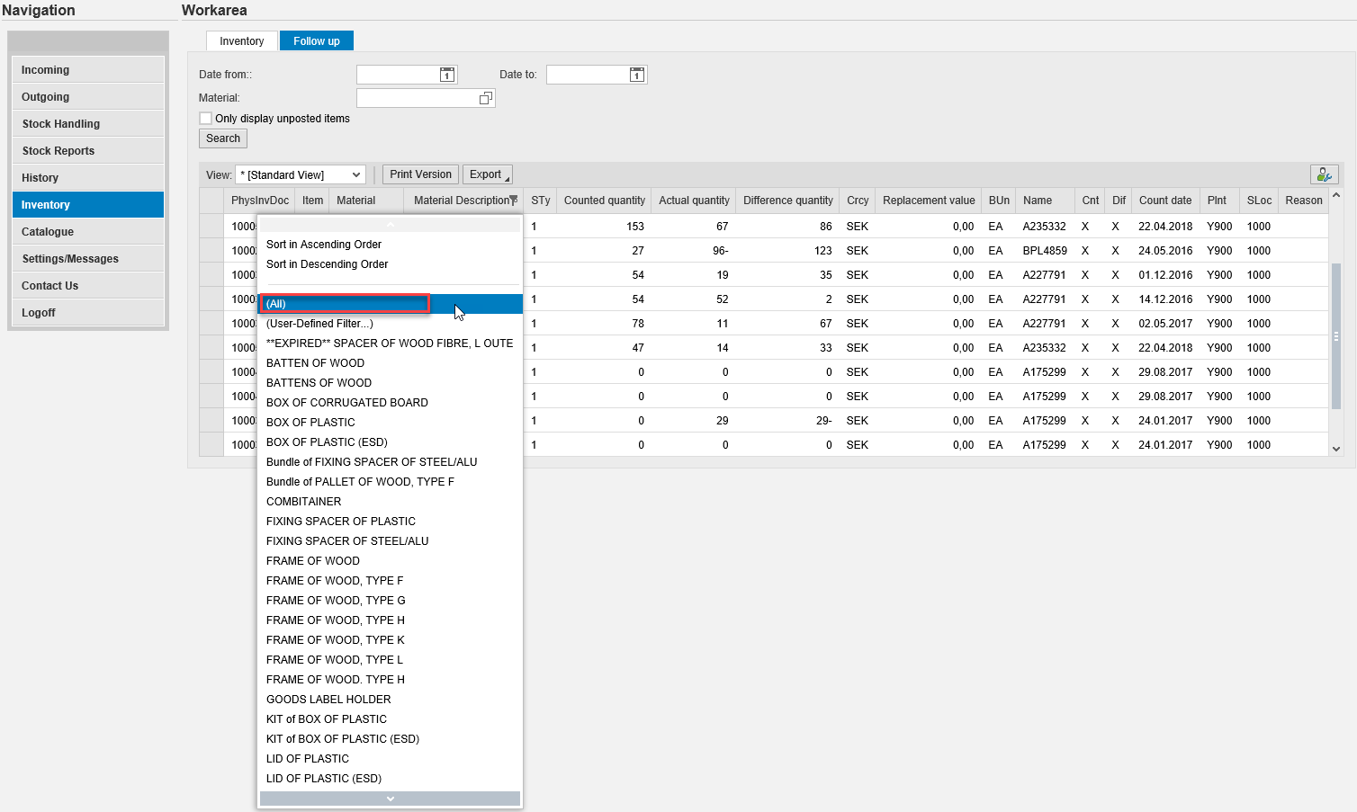The image size is (1357, 812).
Task: Filter by COMBITAINER
Action: coord(390,502)
